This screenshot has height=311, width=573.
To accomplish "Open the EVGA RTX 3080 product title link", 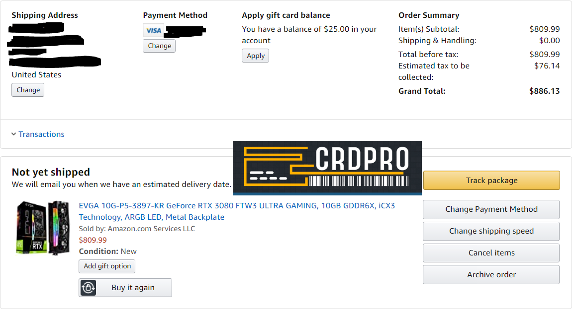I will pos(237,211).
